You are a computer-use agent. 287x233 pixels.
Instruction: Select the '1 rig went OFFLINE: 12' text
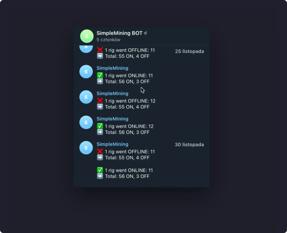coord(130,101)
